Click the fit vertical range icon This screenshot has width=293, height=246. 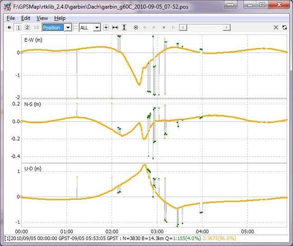(123, 28)
